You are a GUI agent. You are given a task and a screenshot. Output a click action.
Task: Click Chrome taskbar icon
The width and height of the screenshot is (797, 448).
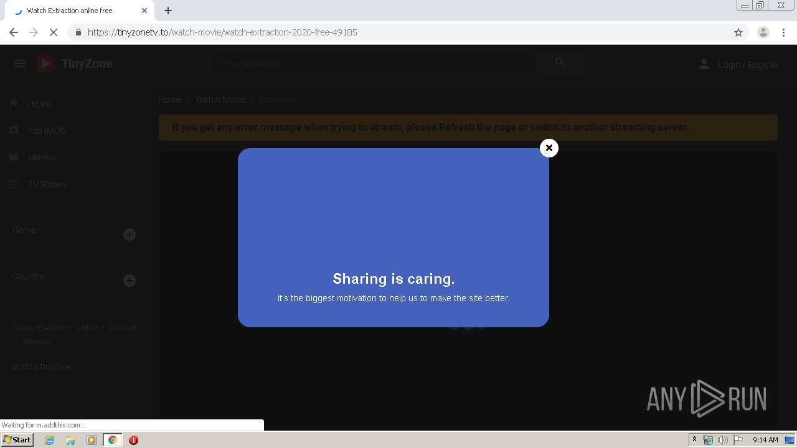pyautogui.click(x=112, y=440)
